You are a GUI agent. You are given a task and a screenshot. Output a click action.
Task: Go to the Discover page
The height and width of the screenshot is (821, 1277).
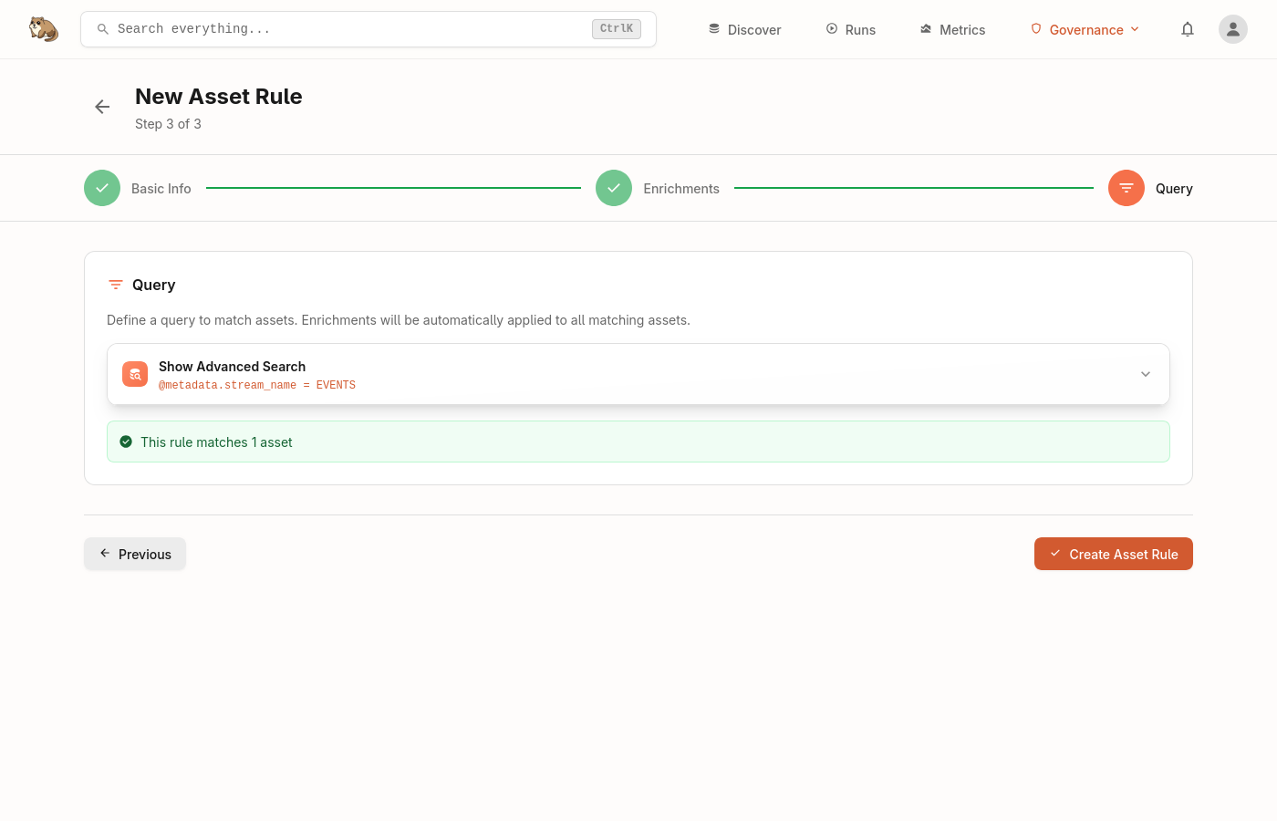point(744,29)
